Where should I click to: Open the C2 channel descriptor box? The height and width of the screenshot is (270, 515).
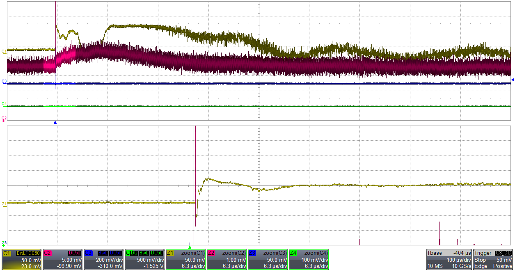[63, 260]
